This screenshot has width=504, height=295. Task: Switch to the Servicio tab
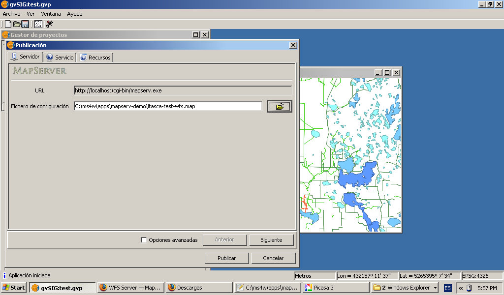tap(60, 58)
